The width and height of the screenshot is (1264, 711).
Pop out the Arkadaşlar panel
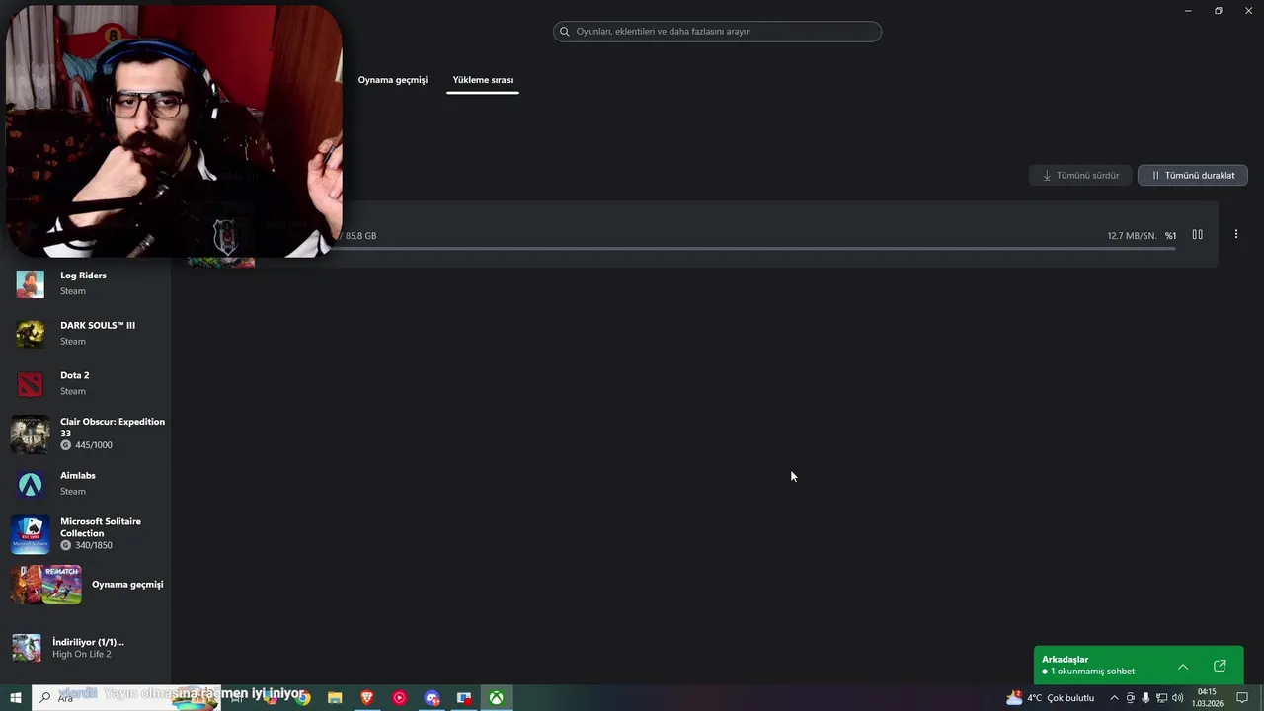[x=1220, y=666]
